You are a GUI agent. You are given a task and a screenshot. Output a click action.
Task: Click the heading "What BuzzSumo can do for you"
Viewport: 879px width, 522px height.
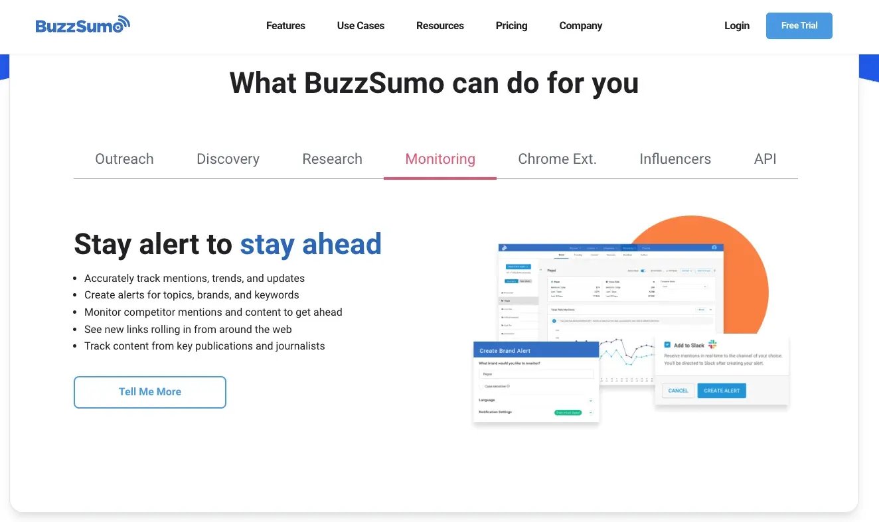(434, 83)
